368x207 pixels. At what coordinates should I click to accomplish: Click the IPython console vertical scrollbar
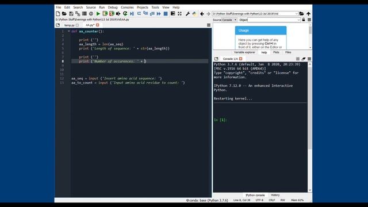(x=310, y=127)
